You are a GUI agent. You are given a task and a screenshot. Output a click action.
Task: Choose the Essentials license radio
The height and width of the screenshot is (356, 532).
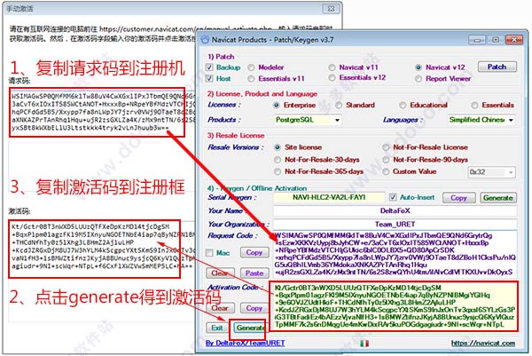474,106
